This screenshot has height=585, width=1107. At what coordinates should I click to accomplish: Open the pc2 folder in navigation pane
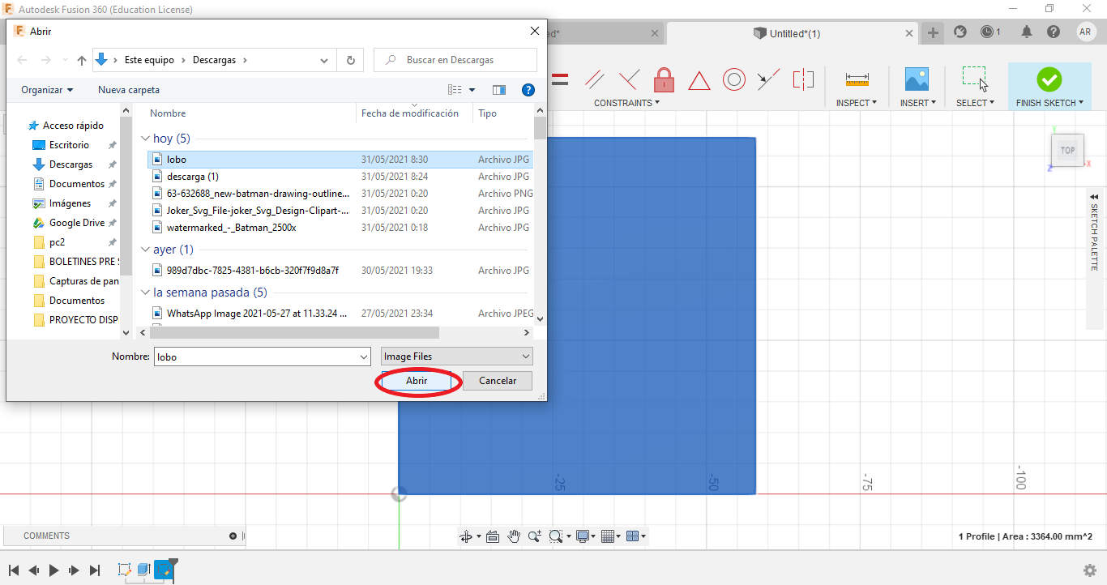coord(57,242)
